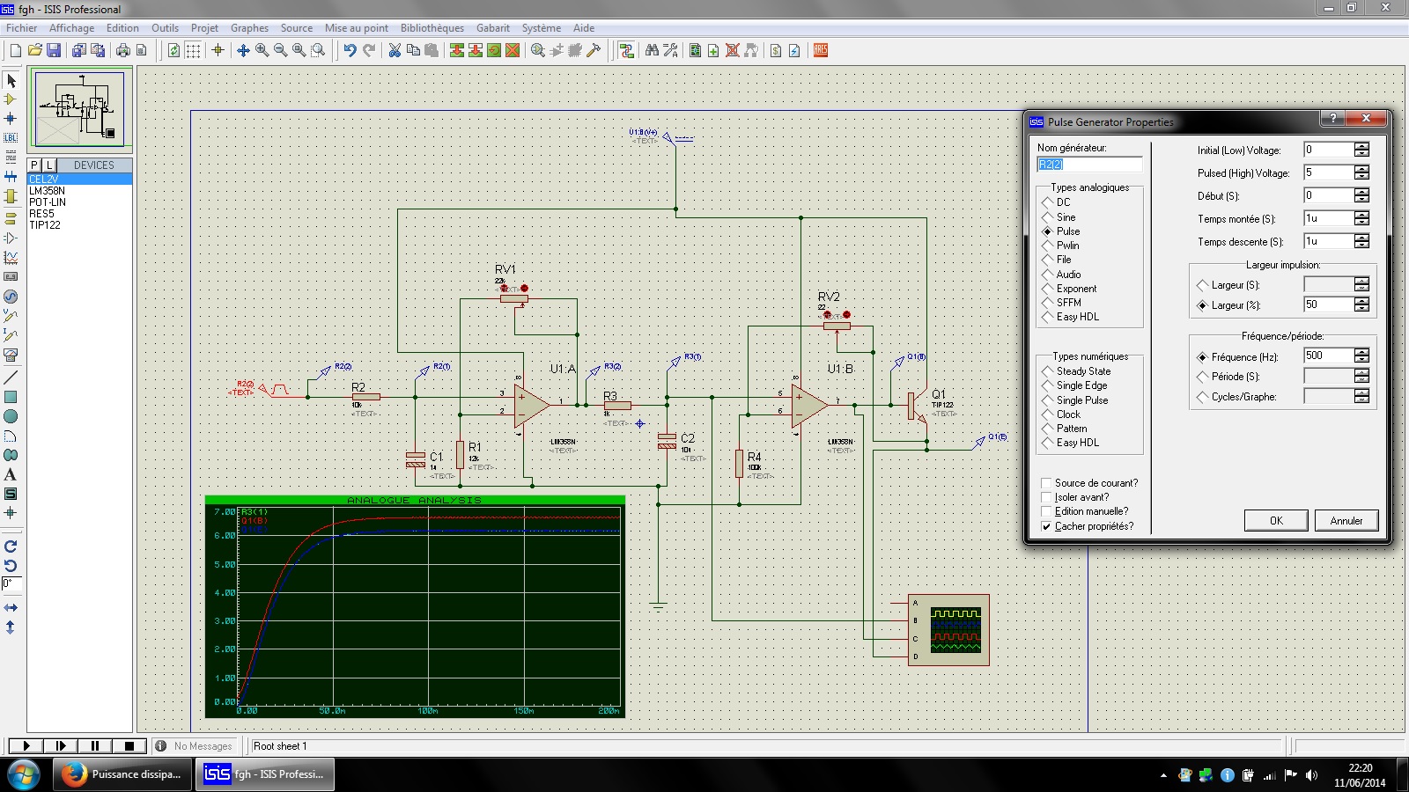
Task: Select the Graph mode tool
Action: tap(11, 258)
